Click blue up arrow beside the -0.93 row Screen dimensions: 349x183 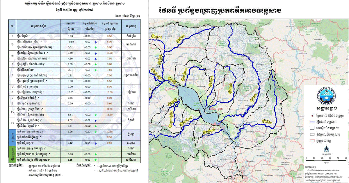(x=95, y=42)
